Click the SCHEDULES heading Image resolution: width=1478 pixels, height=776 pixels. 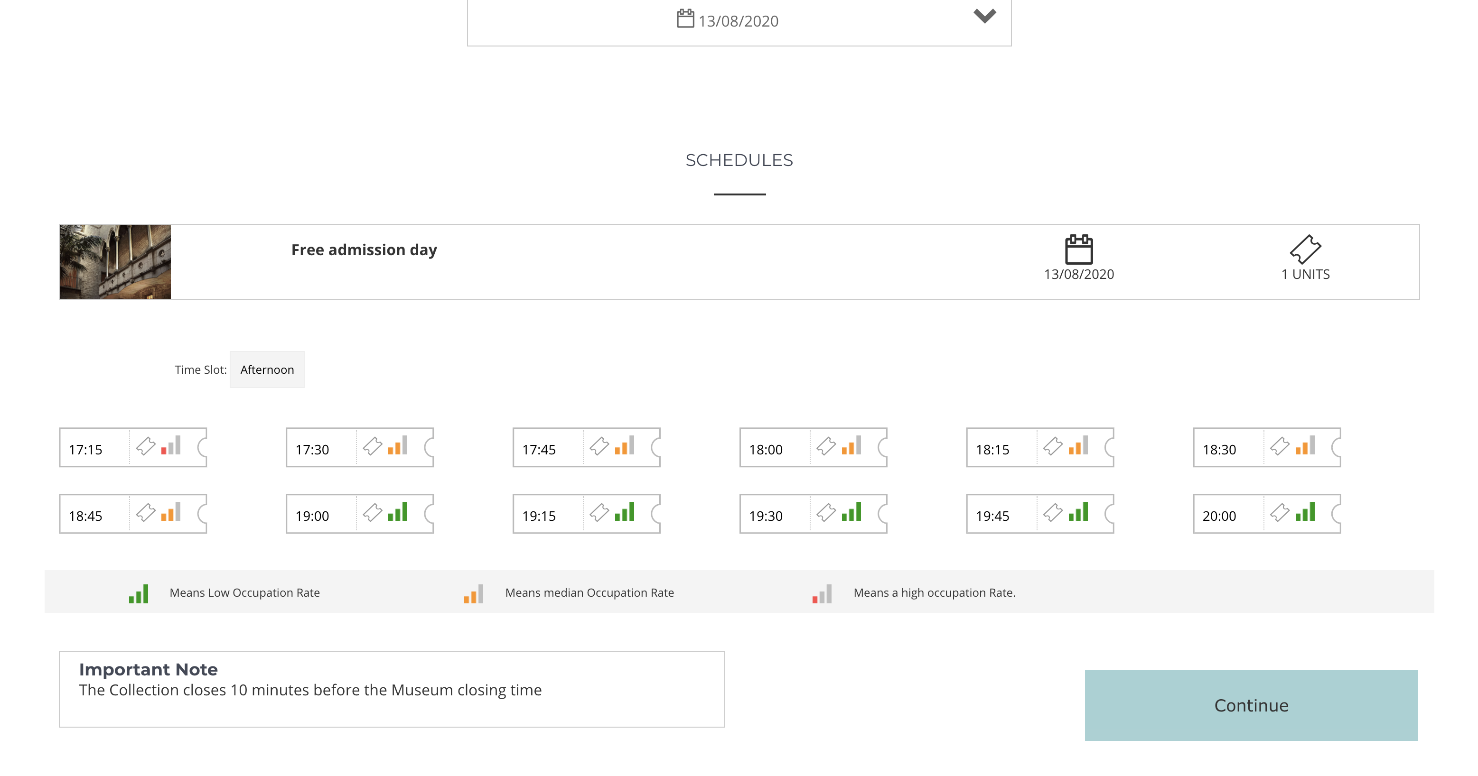coord(739,160)
